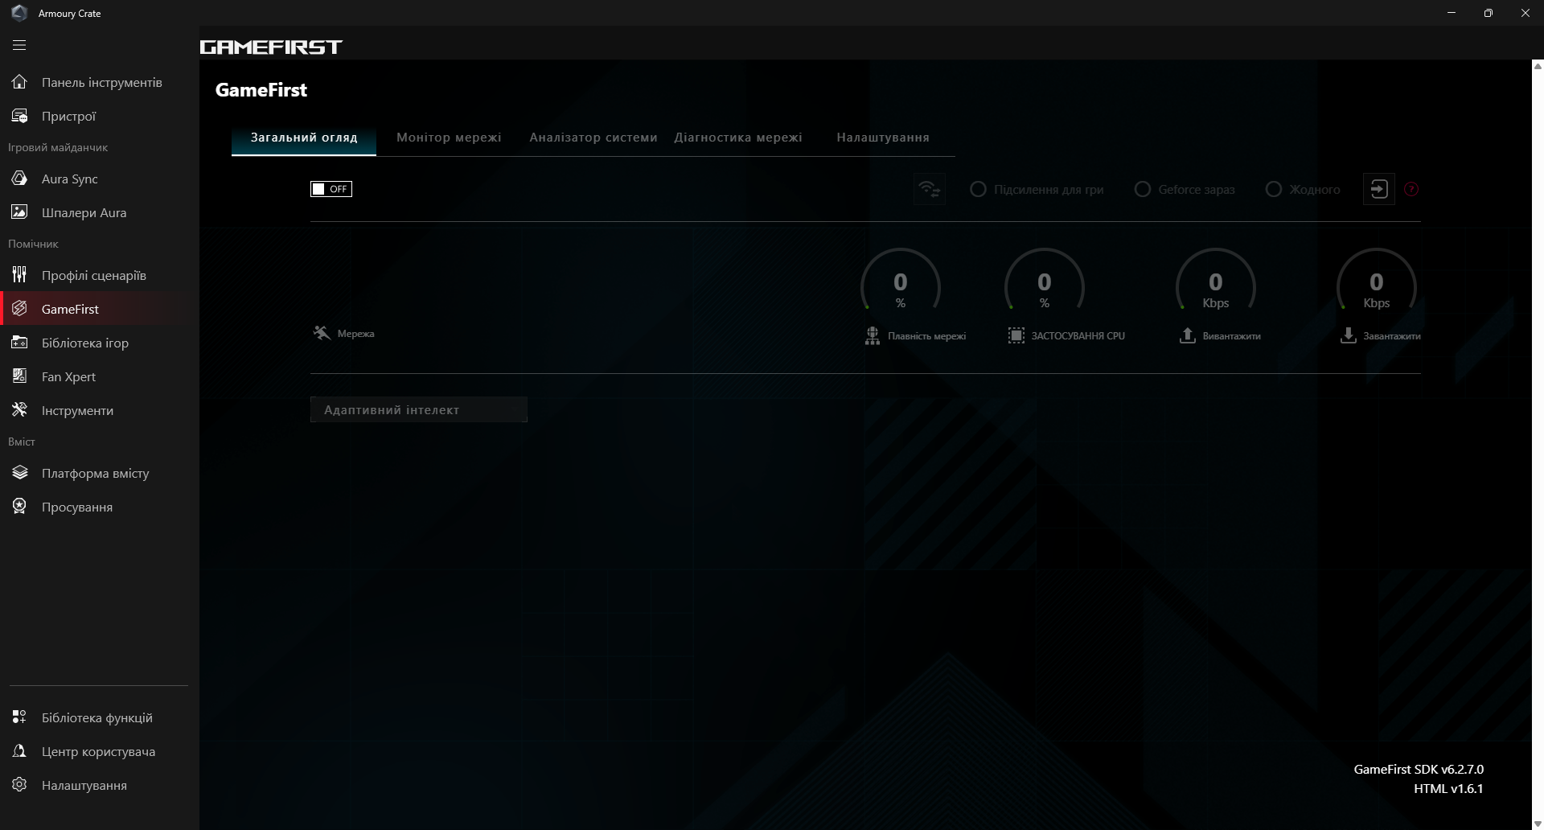
Task: Click the Вивантажити upload icon
Action: point(1188,335)
